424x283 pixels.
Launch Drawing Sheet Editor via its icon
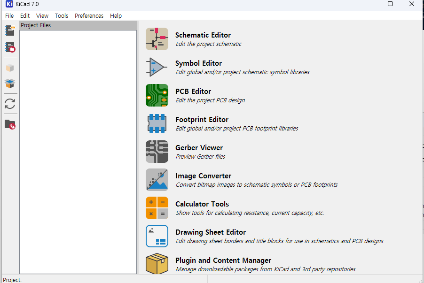[x=157, y=236]
